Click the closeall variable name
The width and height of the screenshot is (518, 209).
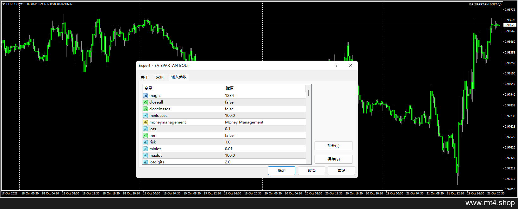click(x=156, y=102)
